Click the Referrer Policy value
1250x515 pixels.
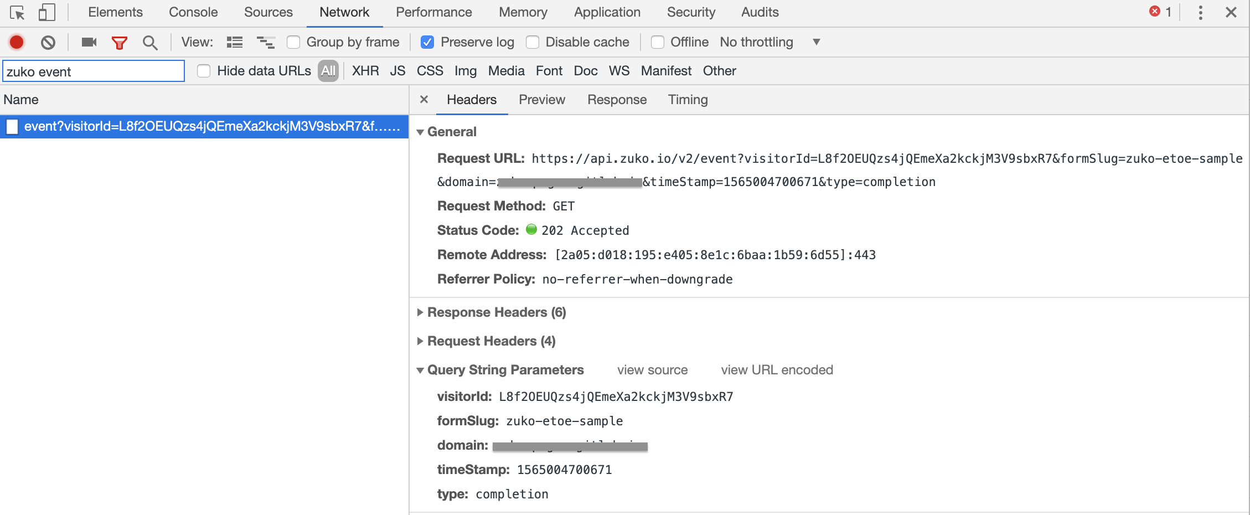coord(638,279)
